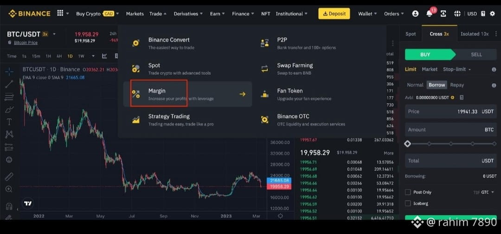501x234 pixels.
Task: Expand the Earn dropdown
Action: click(x=217, y=14)
